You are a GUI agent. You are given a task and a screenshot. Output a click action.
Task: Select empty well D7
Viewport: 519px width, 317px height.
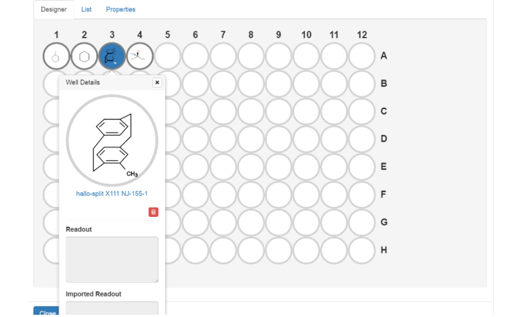pyautogui.click(x=223, y=139)
